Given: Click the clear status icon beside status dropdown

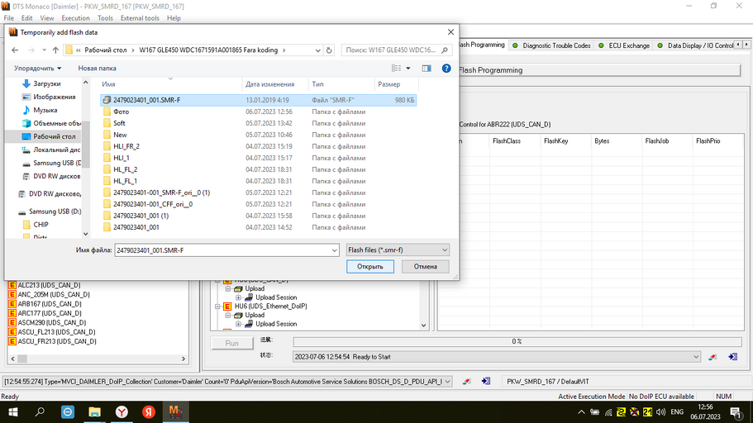Looking at the screenshot, I should 712,357.
